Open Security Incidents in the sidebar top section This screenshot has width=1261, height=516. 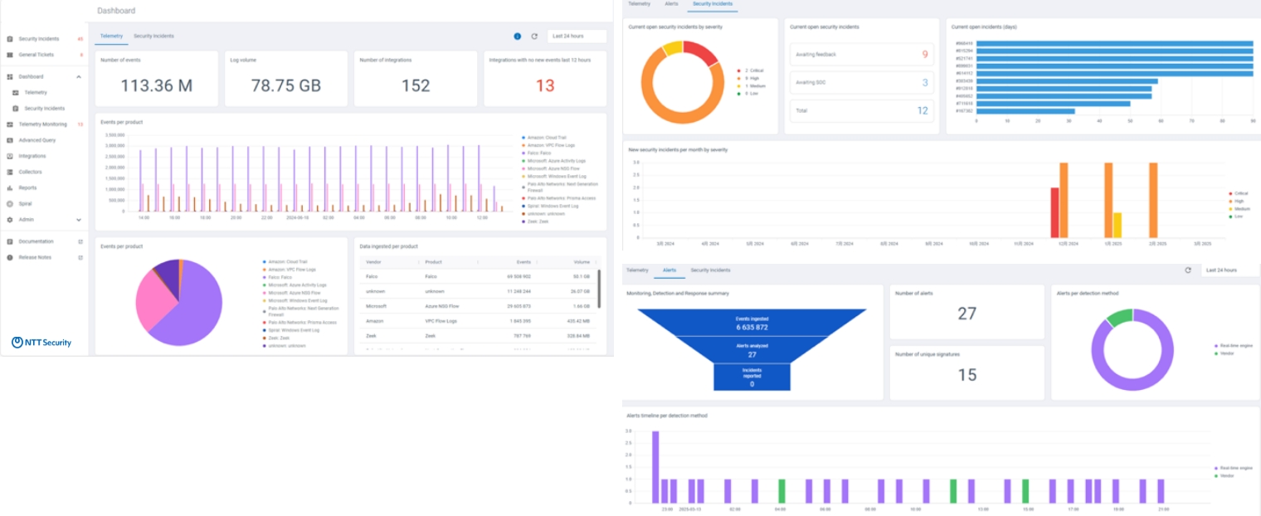[38, 39]
